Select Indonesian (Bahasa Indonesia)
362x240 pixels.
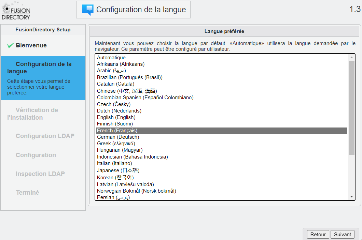(221, 157)
